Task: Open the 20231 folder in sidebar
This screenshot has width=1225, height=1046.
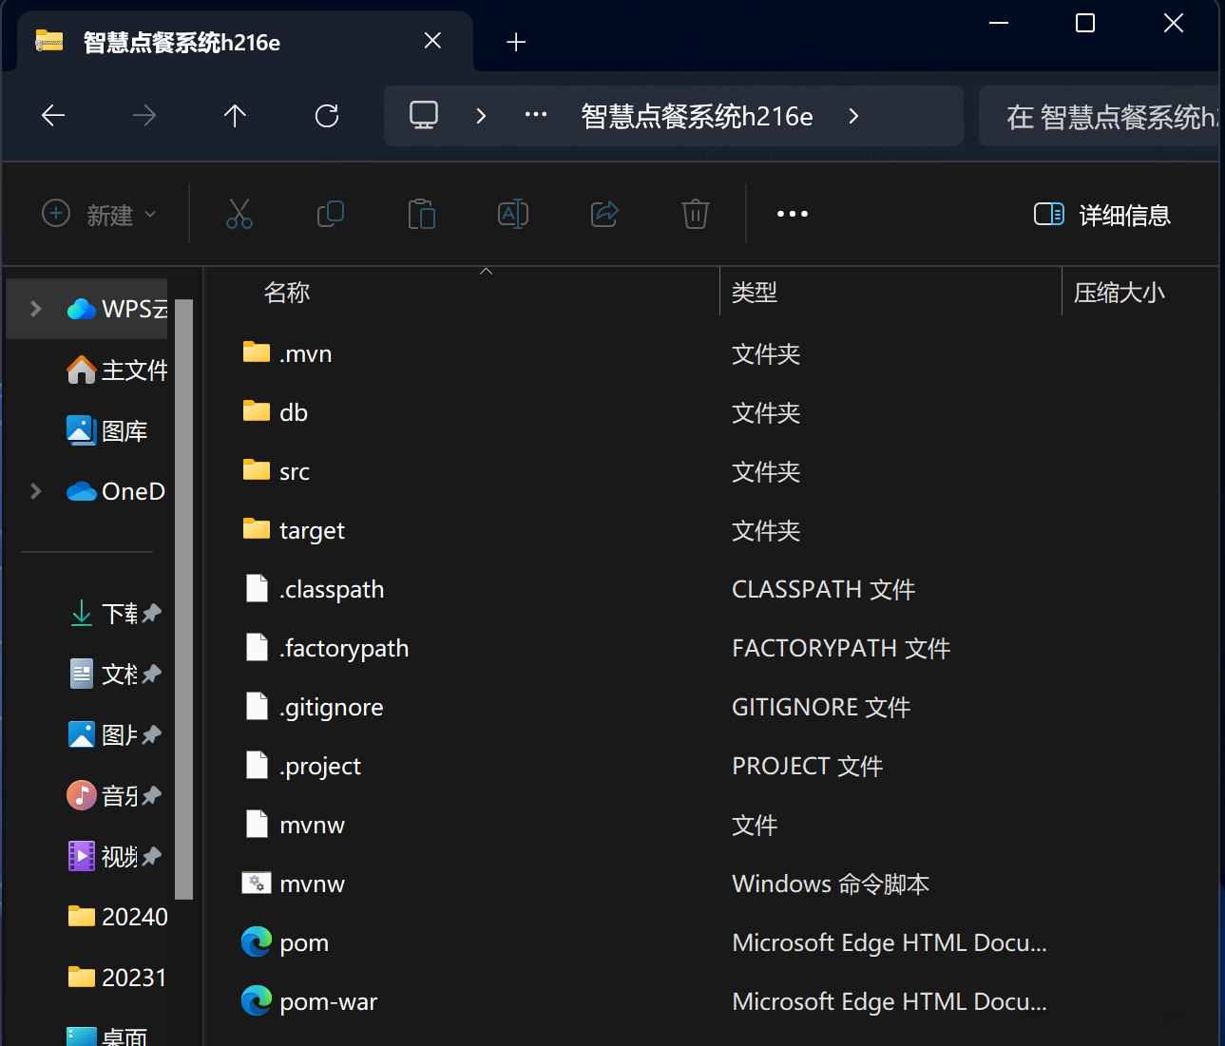Action: (x=118, y=978)
